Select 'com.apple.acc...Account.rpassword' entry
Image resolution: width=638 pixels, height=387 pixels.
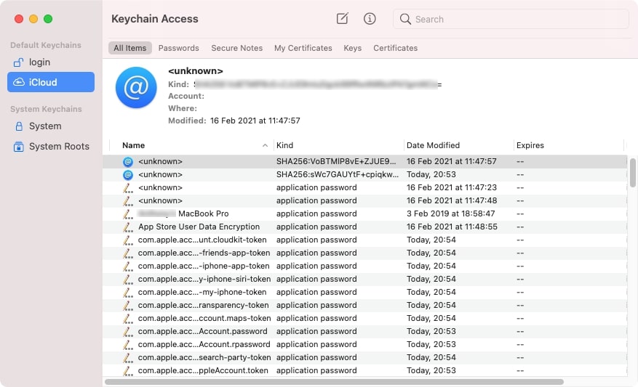364,344
